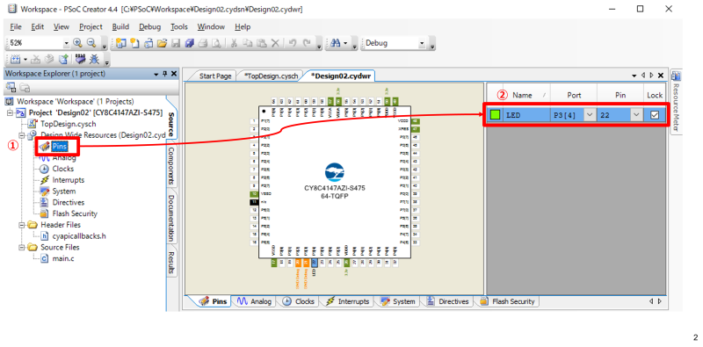Click the Zoom Out magnifier icon

point(91,43)
